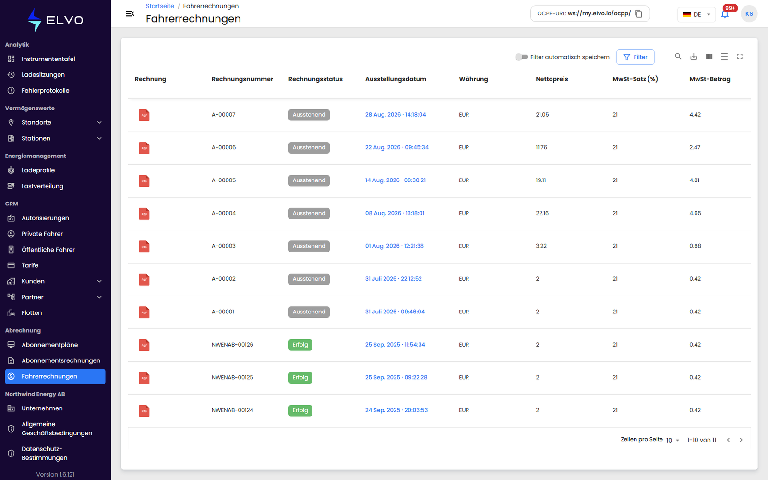
Task: Open table search with magnifier icon
Action: (678, 57)
